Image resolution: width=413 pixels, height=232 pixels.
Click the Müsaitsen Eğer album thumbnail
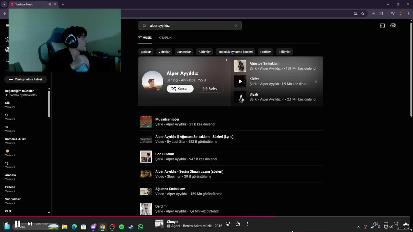[146, 122]
